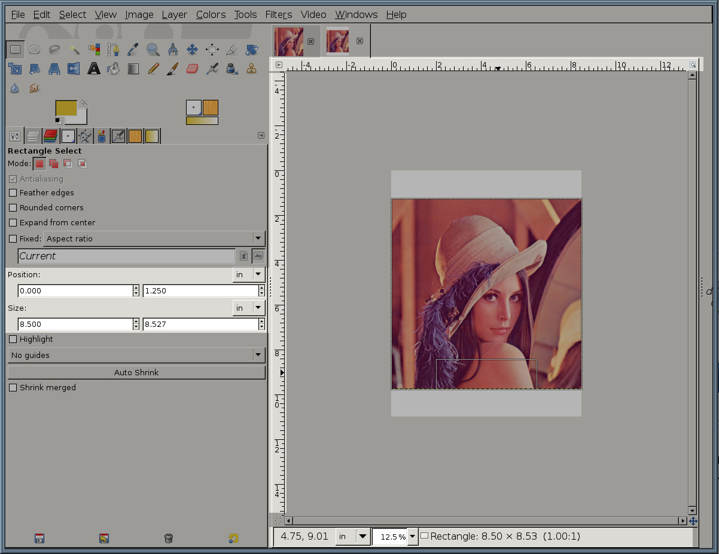Select the Pencil tool
The image size is (719, 554).
[153, 69]
